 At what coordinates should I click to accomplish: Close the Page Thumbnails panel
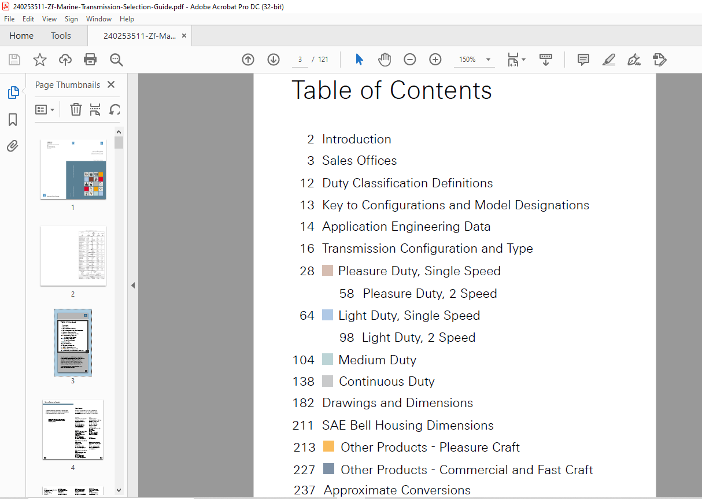[111, 84]
